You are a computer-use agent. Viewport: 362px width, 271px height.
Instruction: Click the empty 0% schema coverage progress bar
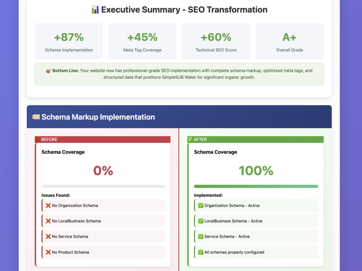(103, 186)
